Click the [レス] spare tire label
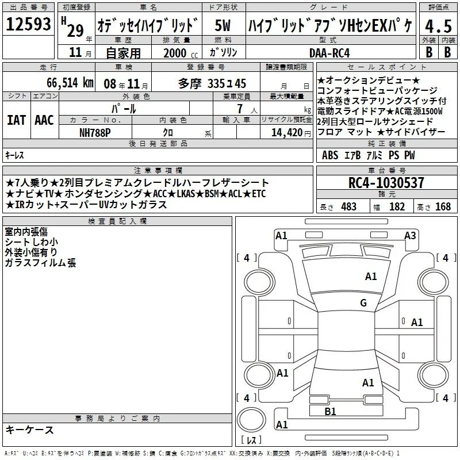The image size is (460, 460). coord(251,440)
